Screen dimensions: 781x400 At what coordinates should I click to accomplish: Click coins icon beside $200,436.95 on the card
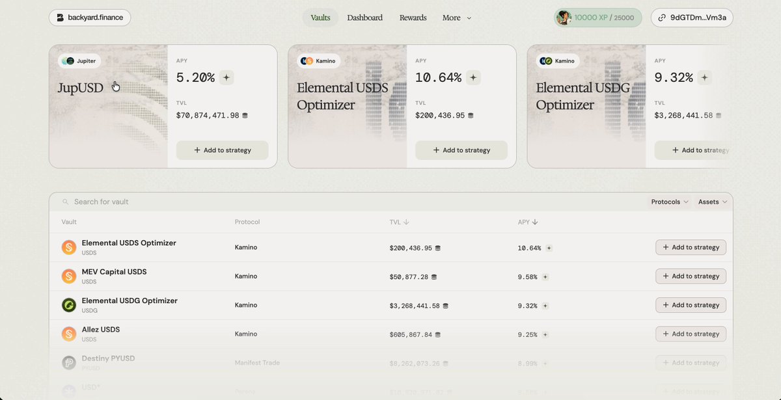pyautogui.click(x=471, y=115)
